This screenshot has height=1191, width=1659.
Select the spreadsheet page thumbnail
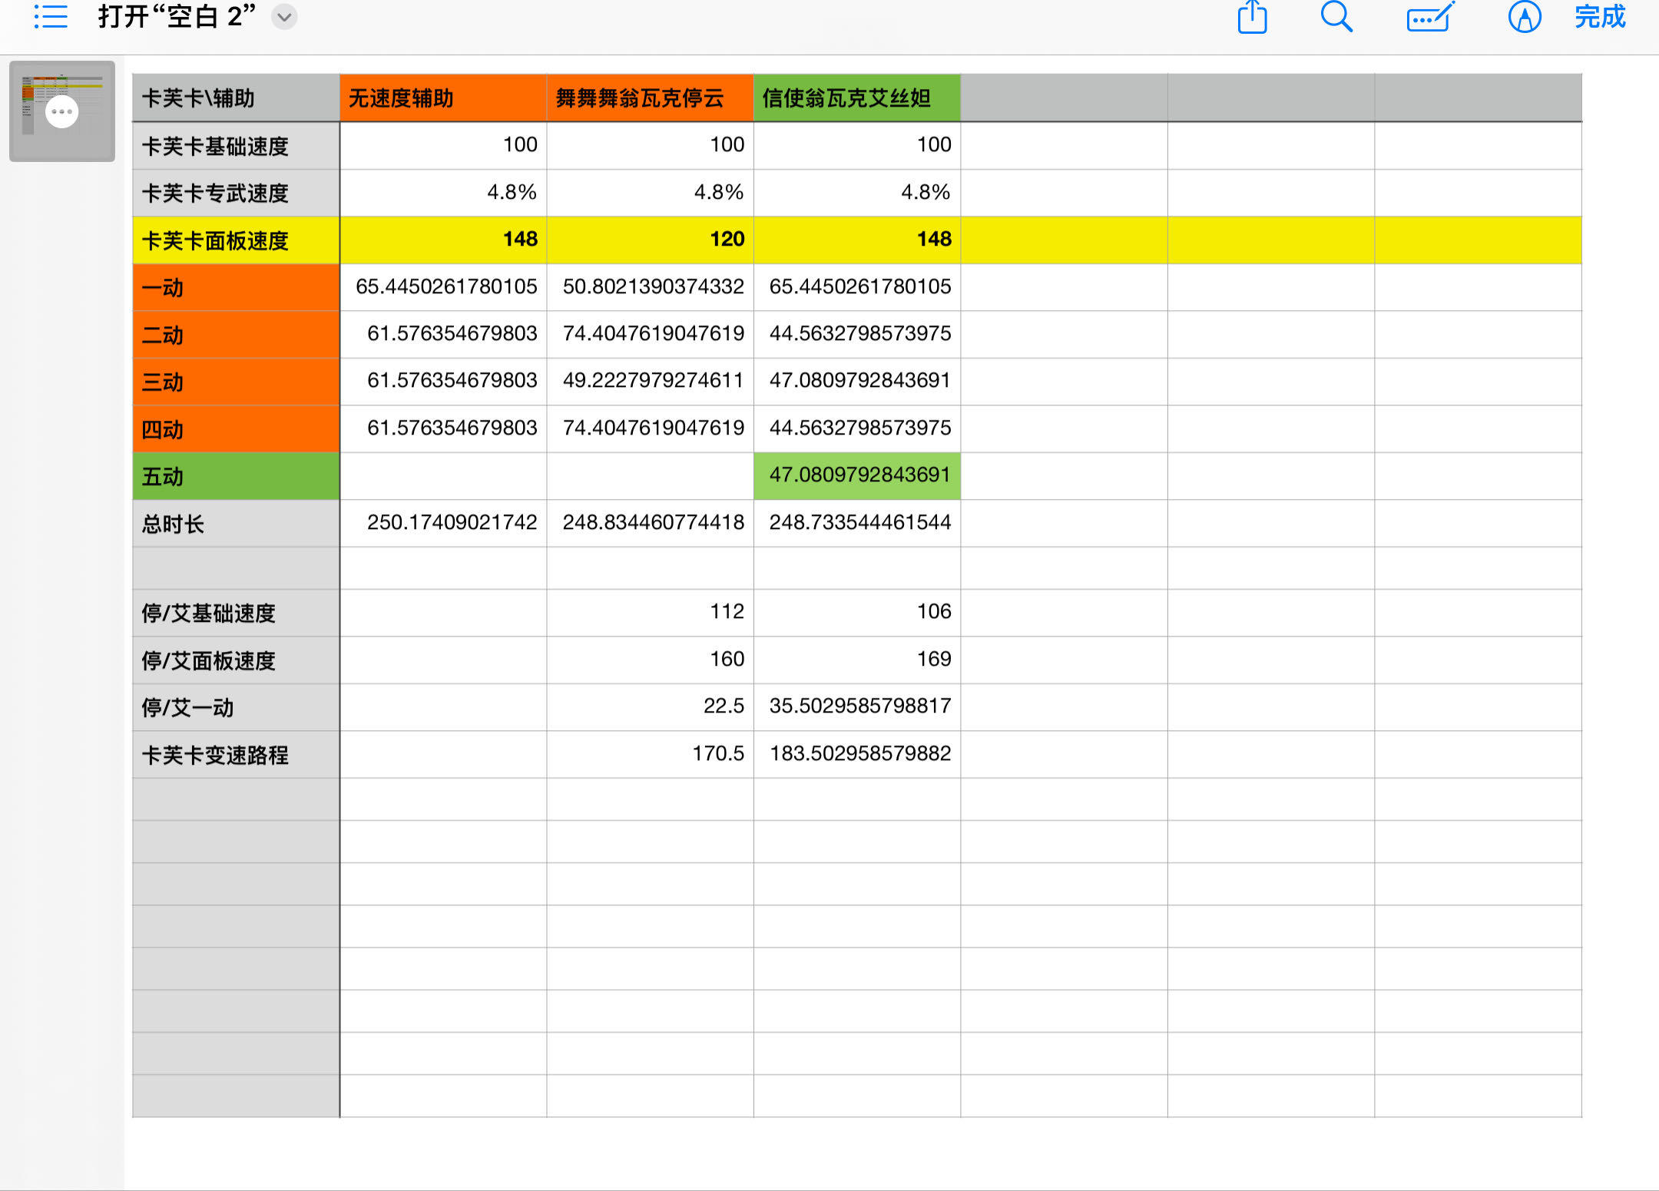pyautogui.click(x=62, y=111)
